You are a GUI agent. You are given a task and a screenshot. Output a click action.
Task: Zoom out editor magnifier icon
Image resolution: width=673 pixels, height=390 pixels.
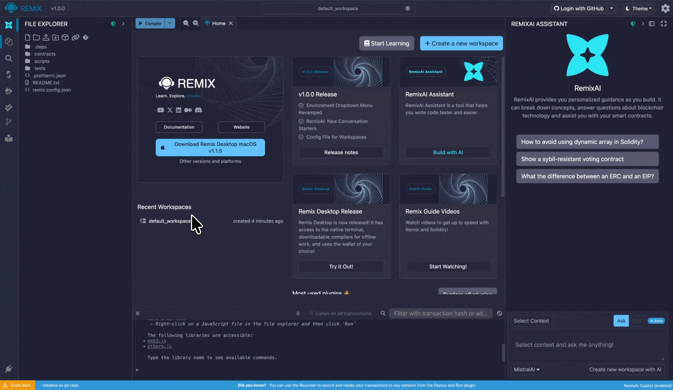pos(186,23)
